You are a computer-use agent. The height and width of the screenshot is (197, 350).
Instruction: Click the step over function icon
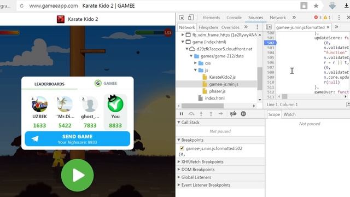(191, 114)
